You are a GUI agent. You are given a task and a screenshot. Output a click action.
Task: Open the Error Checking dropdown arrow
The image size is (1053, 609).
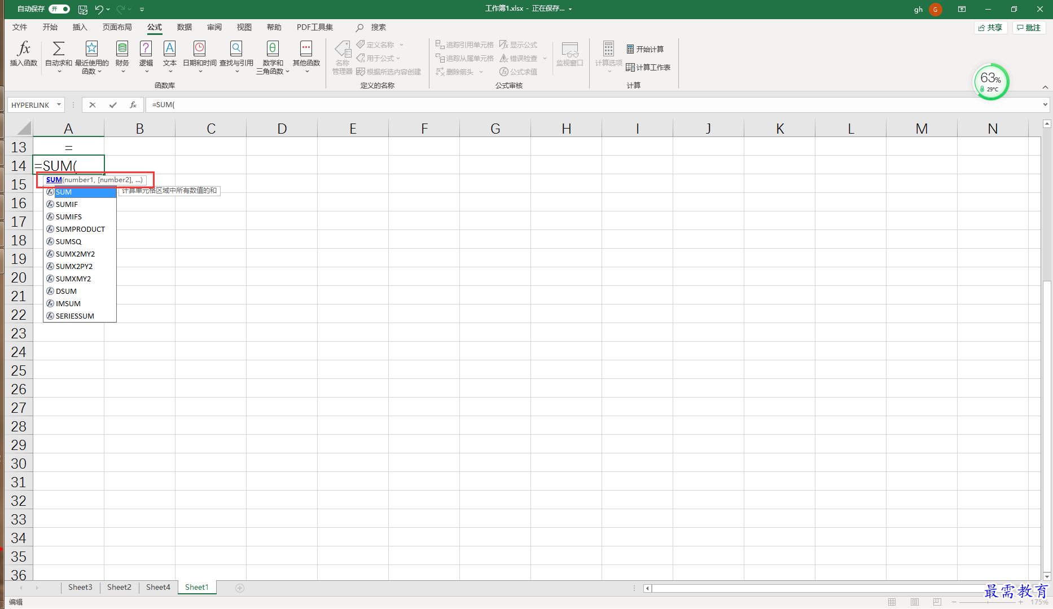(x=545, y=58)
